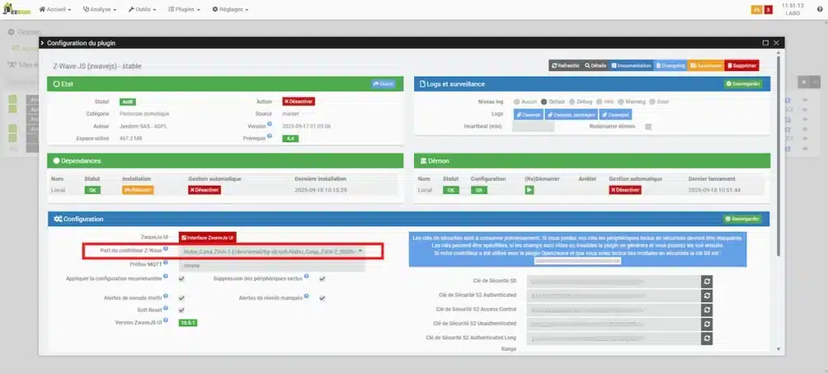Click the Préfixe MQTT input field

point(272,265)
